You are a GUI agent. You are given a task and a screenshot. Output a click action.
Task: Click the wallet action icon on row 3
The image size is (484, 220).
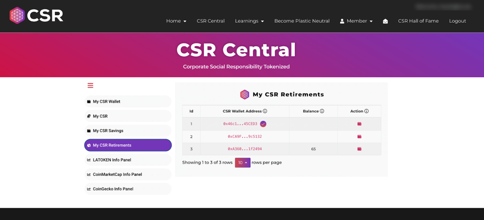pyautogui.click(x=359, y=149)
